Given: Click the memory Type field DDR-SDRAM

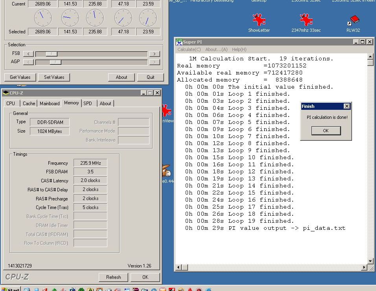Looking at the screenshot, I should pyautogui.click(x=50, y=122).
